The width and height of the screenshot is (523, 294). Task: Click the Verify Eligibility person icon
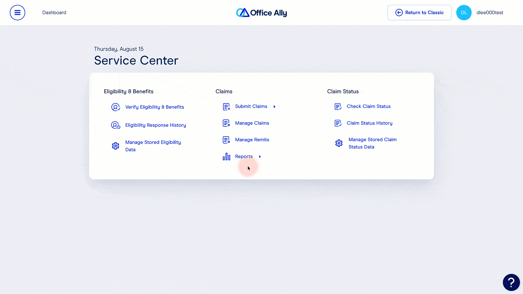click(115, 107)
